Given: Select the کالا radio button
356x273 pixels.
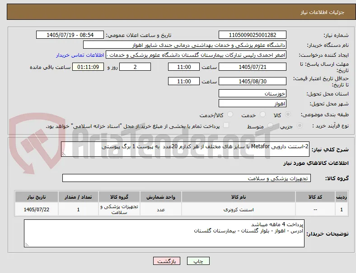Looking at the screenshot, I should tap(288, 114).
